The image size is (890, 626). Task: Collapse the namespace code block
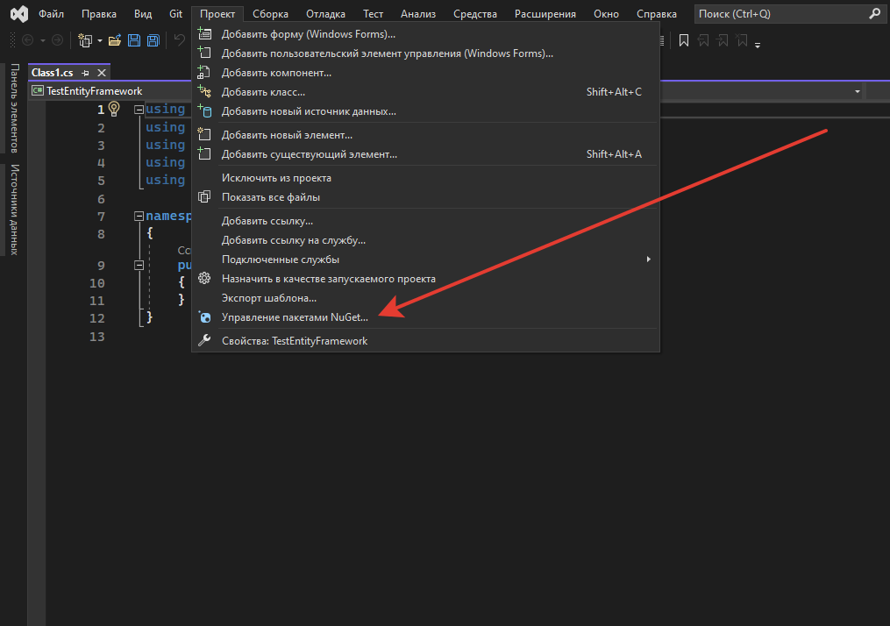pyautogui.click(x=139, y=216)
